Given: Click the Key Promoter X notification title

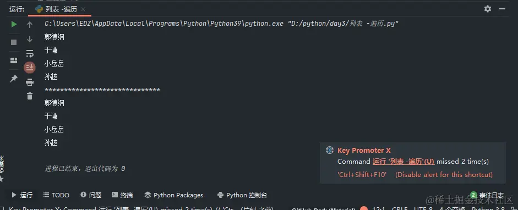Looking at the screenshot, I should [x=364, y=150].
